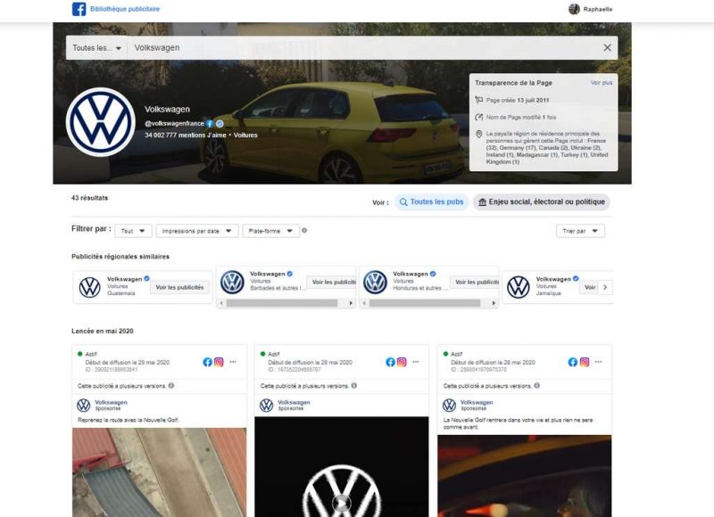The image size is (714, 517).
Task: Click the Volkswagen Jamaïque logo
Action: pos(519,287)
